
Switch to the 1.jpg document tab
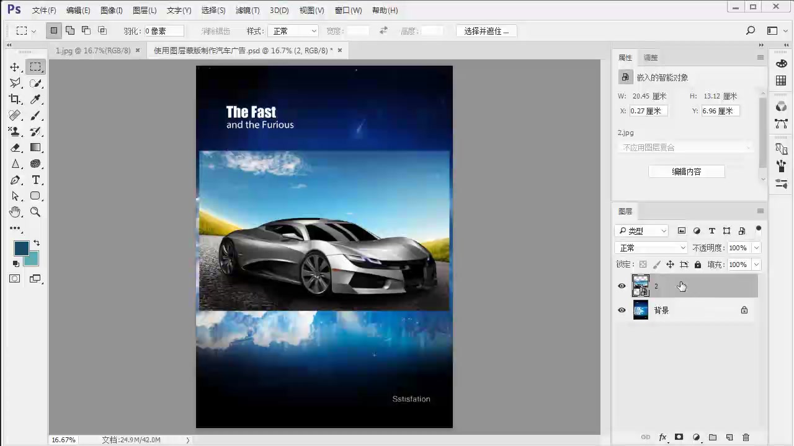tap(93, 51)
